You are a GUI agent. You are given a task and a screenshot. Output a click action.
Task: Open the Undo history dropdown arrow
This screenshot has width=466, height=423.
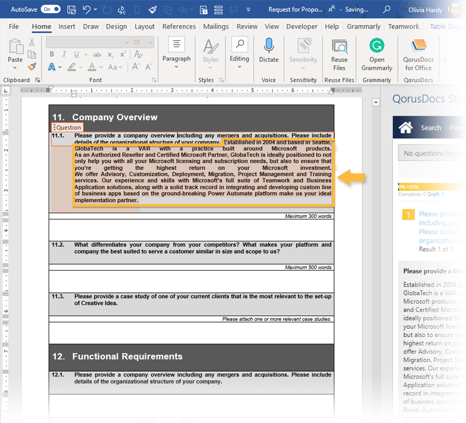(96, 9)
